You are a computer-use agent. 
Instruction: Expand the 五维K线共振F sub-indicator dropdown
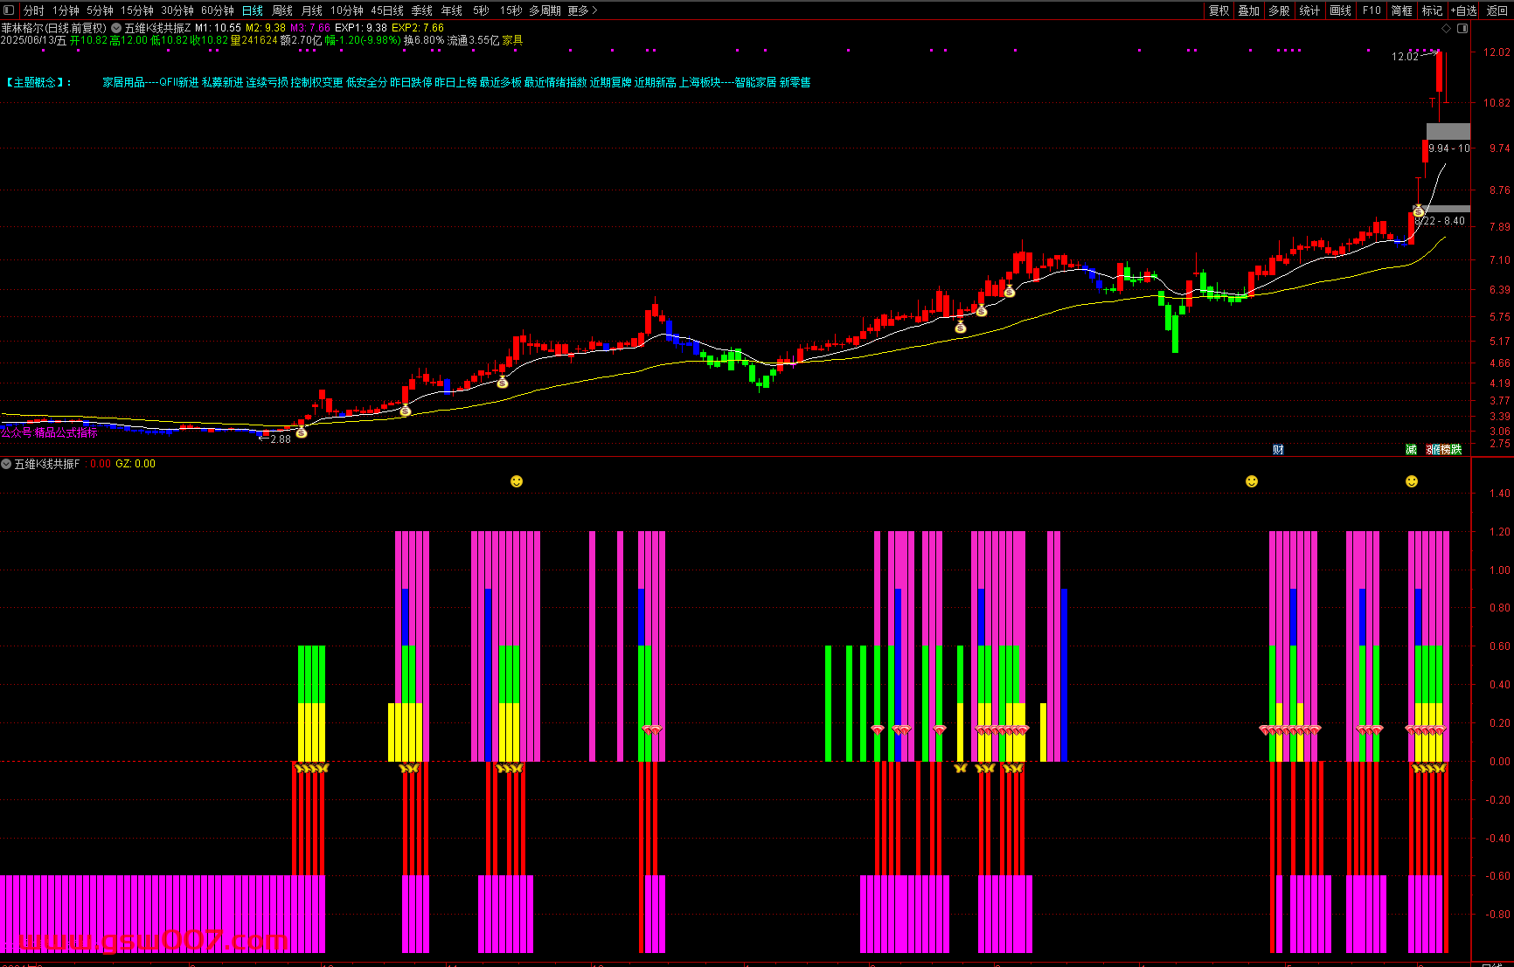(7, 464)
